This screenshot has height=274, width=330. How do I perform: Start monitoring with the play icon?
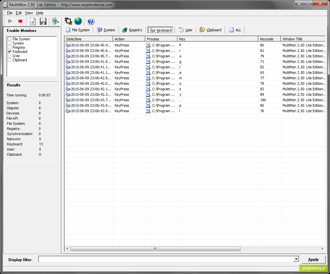point(10,21)
